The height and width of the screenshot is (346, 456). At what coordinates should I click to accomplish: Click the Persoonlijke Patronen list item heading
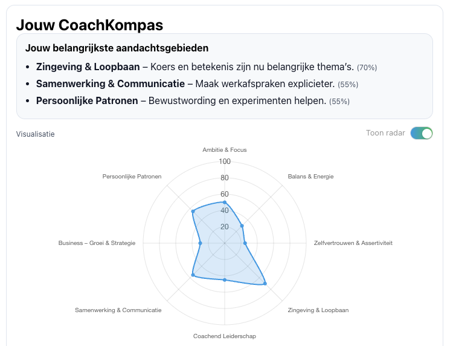pyautogui.click(x=87, y=100)
